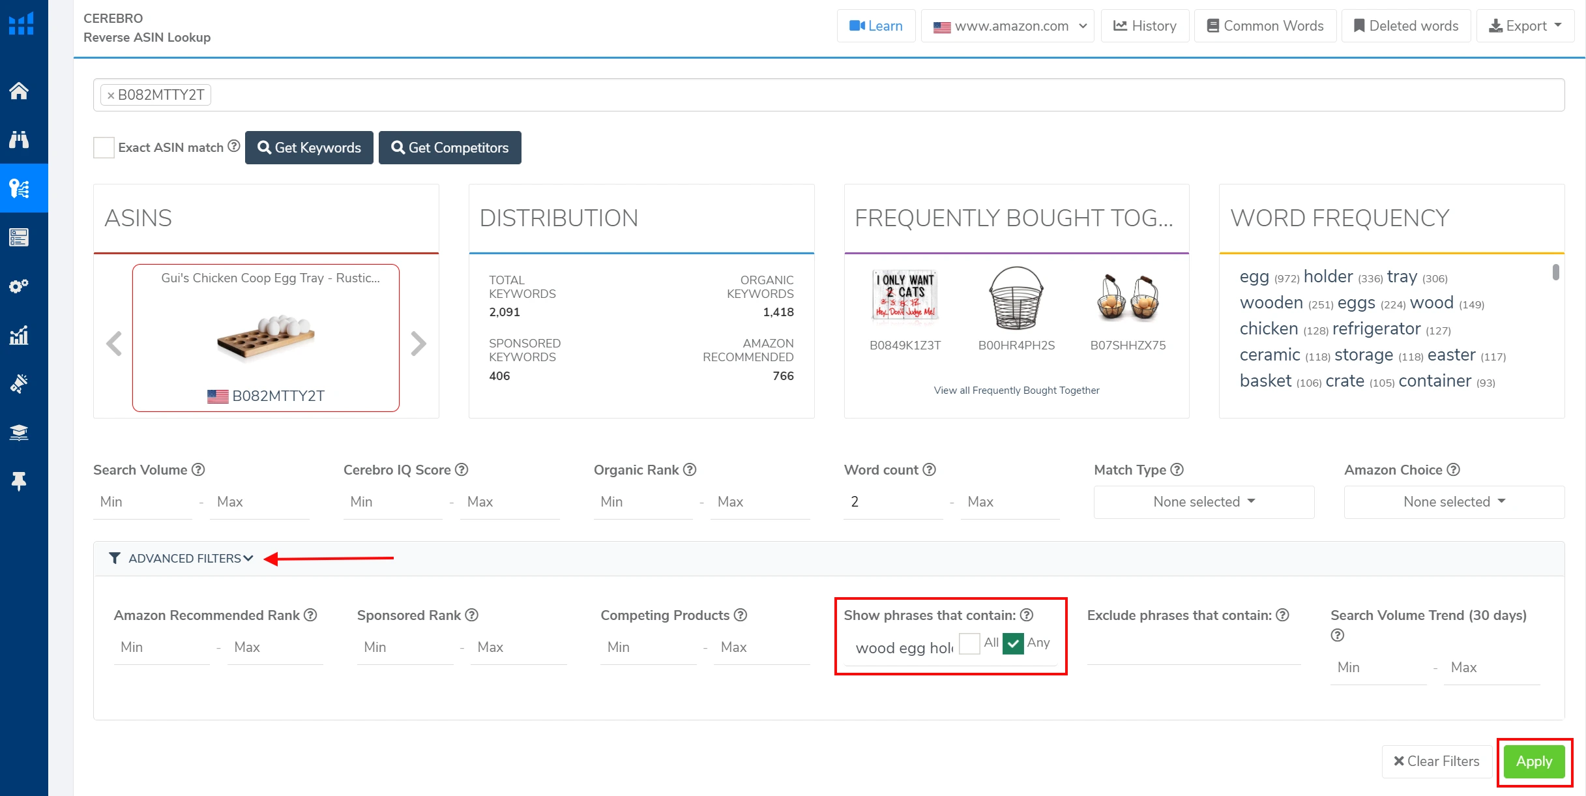This screenshot has width=1586, height=796.
Task: Click the home icon in sidebar
Action: 19,91
